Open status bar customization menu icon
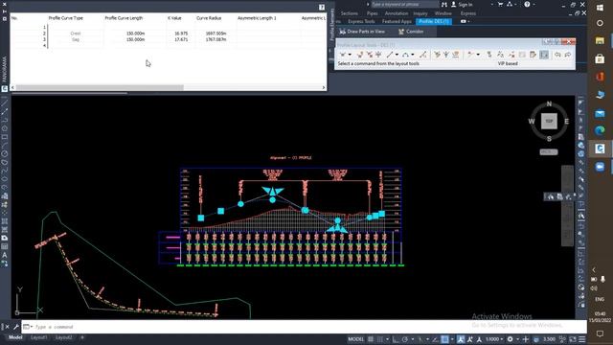 581,339
